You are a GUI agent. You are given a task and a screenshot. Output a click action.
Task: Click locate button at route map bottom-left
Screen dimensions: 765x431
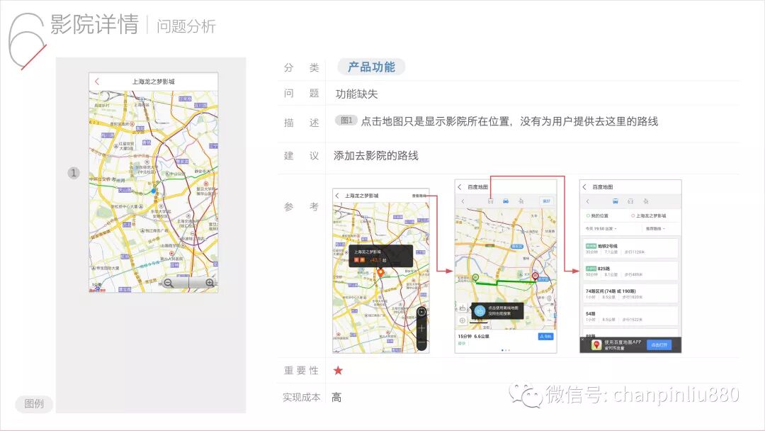[x=463, y=320]
